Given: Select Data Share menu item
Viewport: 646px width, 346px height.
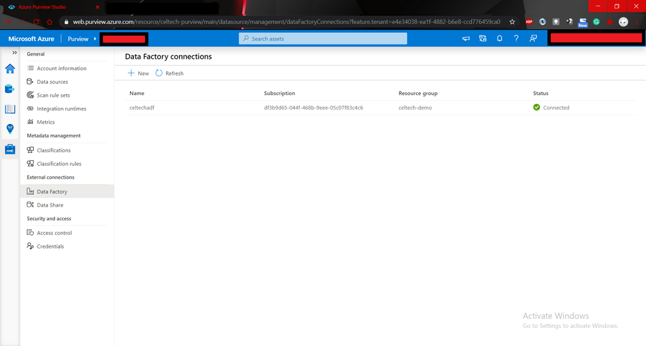Looking at the screenshot, I should [50, 205].
